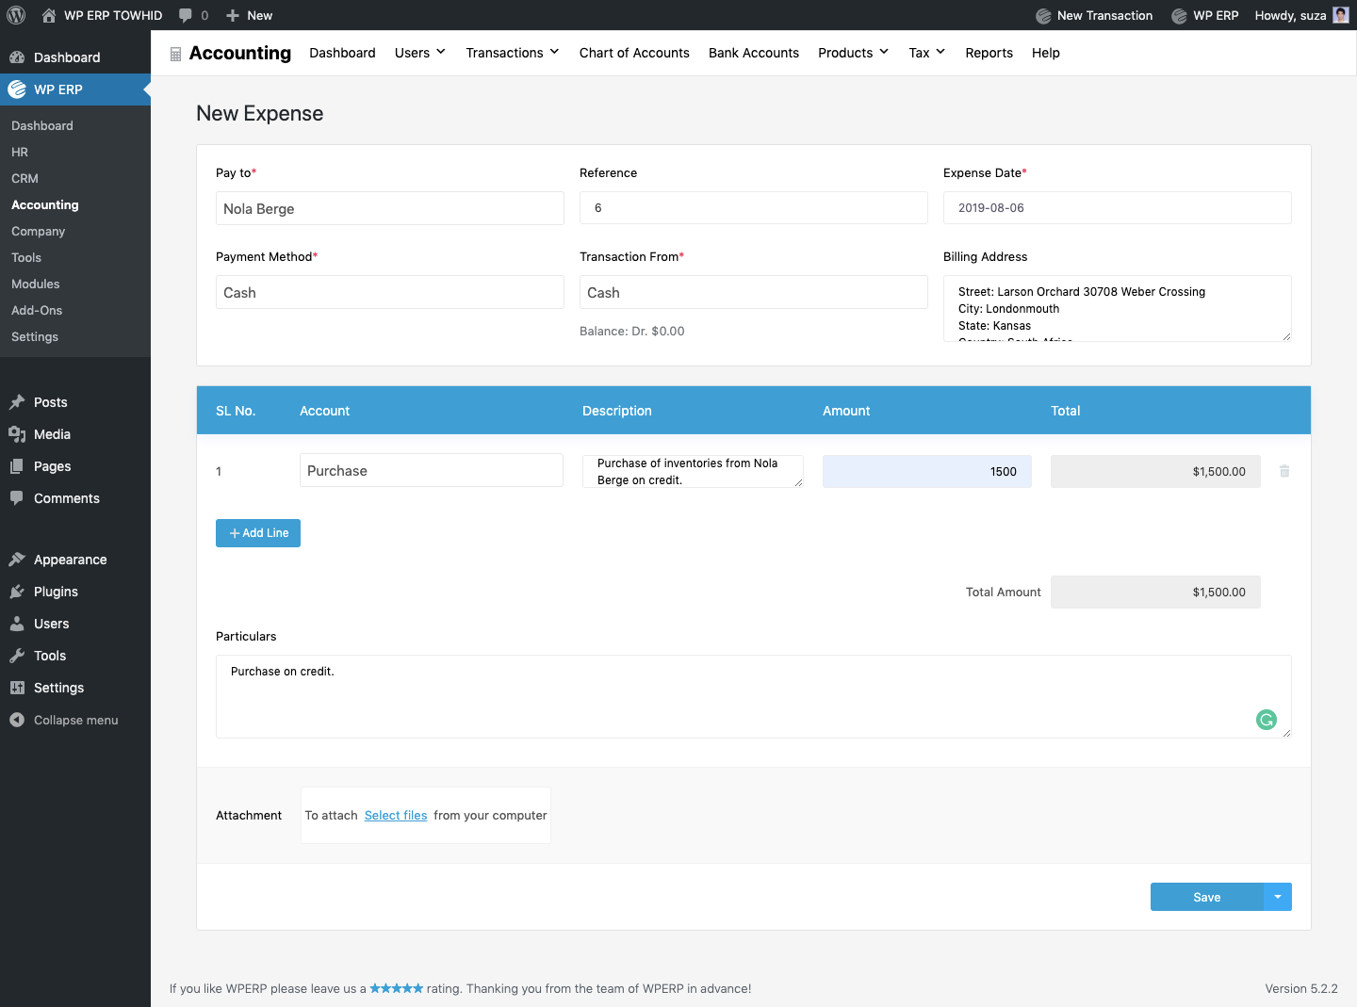This screenshot has height=1007, width=1357.
Task: Open the Purchase account selector
Action: (x=432, y=470)
